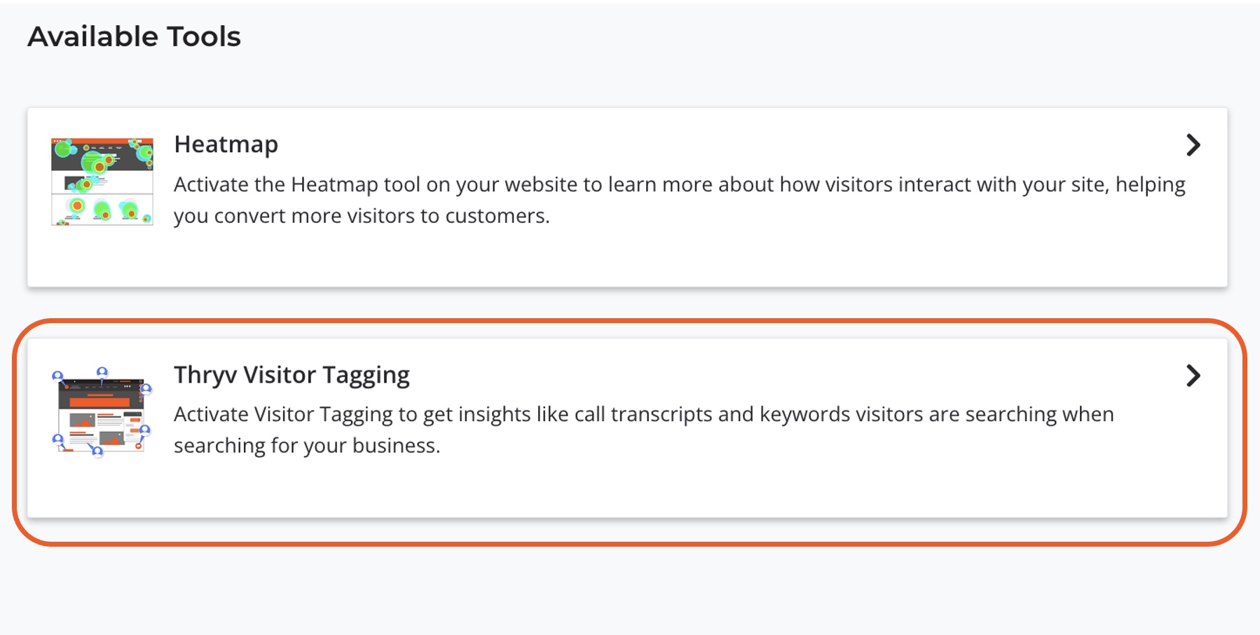Select the Heatmap description starting 'Activate the Heatmap'
The width and height of the screenshot is (1260, 635).
point(679,200)
